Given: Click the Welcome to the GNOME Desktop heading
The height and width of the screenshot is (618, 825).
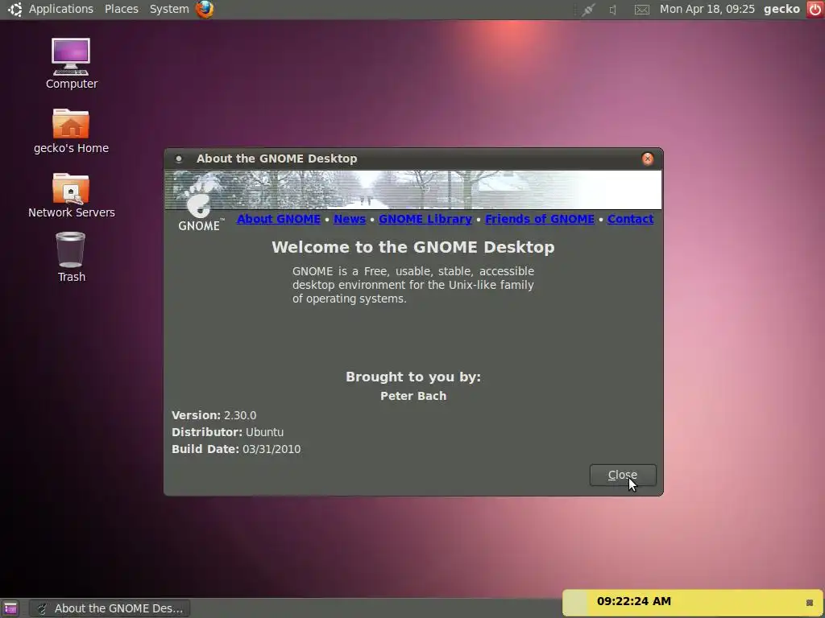Looking at the screenshot, I should 413,247.
